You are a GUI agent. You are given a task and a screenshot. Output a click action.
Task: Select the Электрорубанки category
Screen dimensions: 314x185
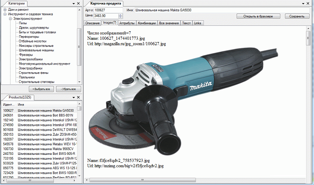[x=30, y=68]
